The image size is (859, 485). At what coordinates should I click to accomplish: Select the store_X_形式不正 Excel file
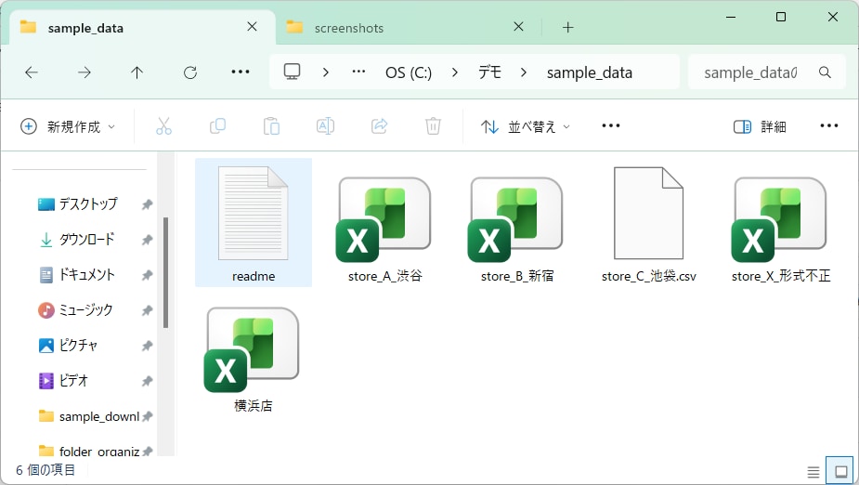coord(781,224)
